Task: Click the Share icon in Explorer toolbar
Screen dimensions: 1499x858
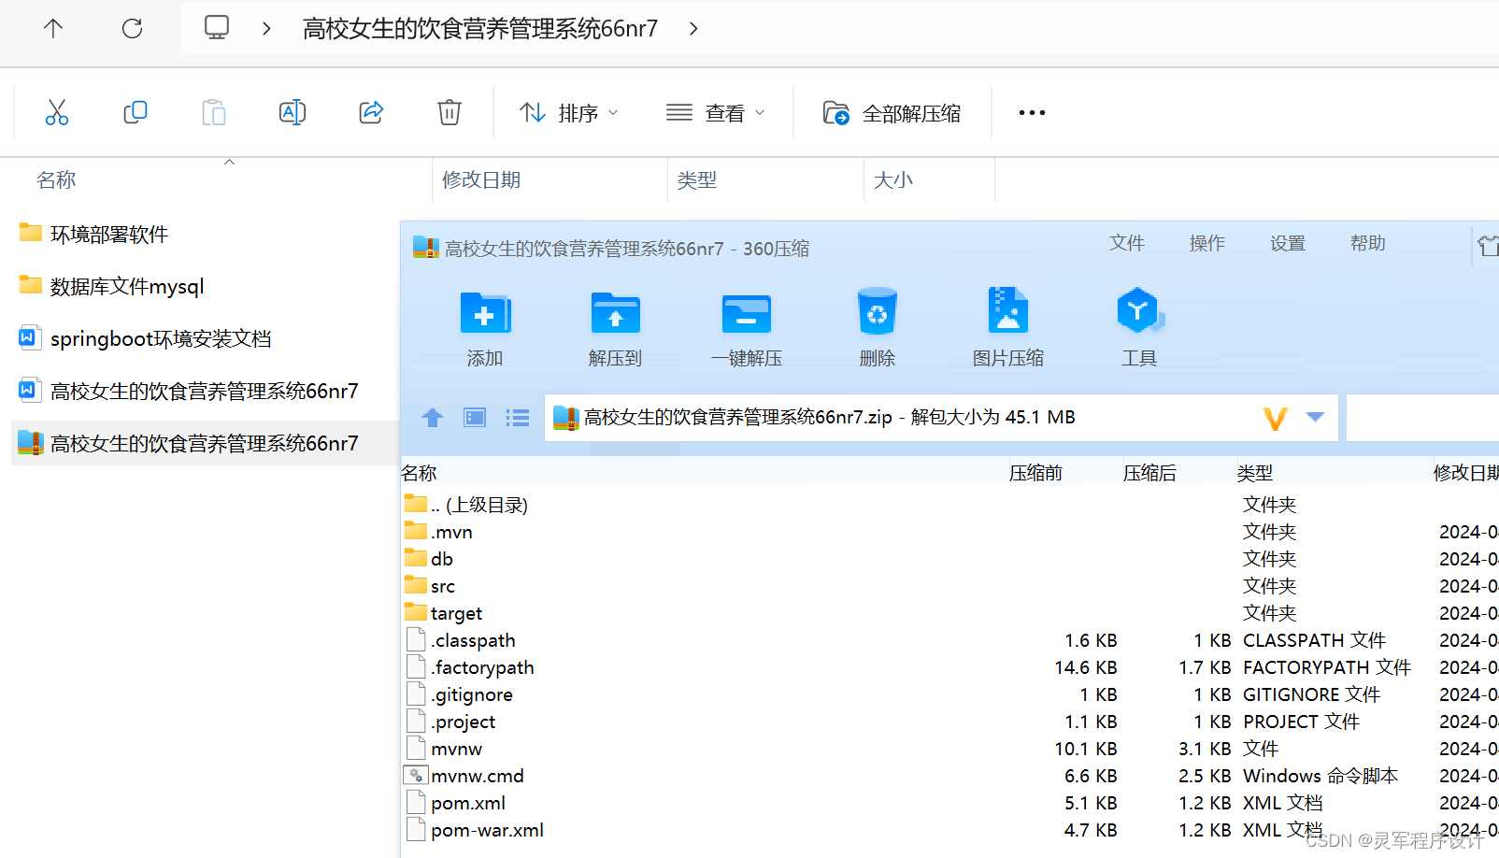Action: coord(371,112)
